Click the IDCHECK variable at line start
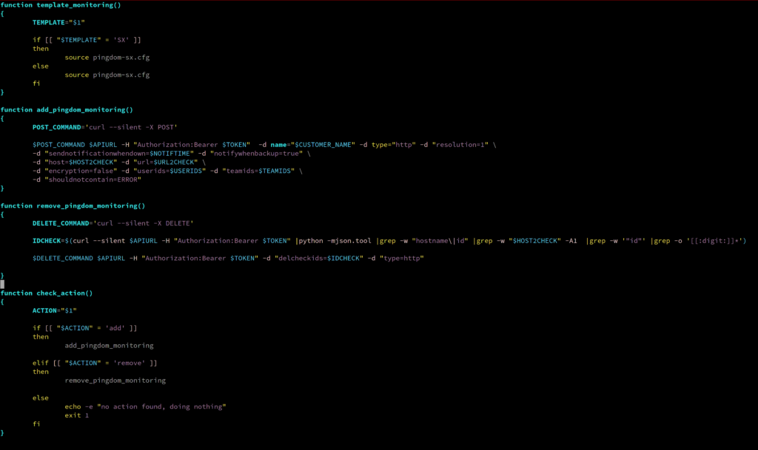Screen dimensions: 758x450 (x=47, y=241)
